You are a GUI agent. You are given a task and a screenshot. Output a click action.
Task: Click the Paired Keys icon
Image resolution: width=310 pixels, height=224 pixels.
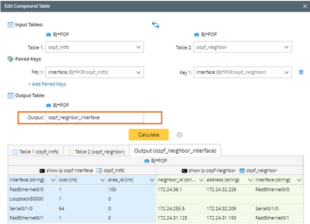[10, 59]
